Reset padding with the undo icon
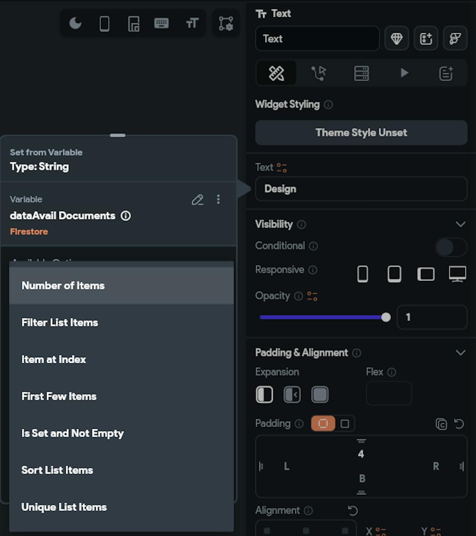 coord(459,424)
